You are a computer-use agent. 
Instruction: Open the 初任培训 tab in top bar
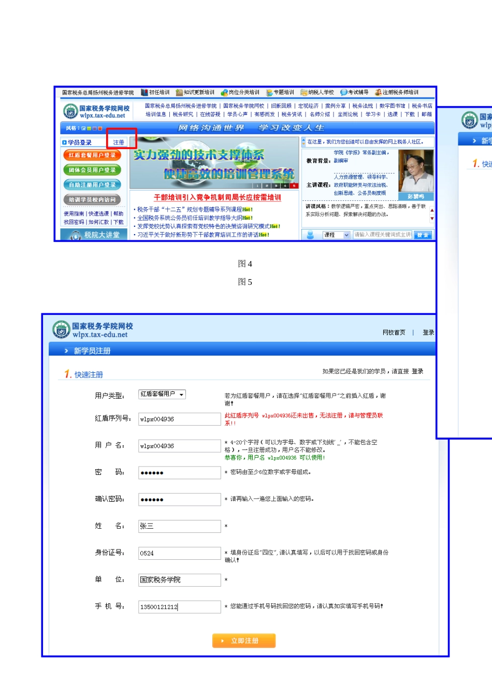click(155, 92)
